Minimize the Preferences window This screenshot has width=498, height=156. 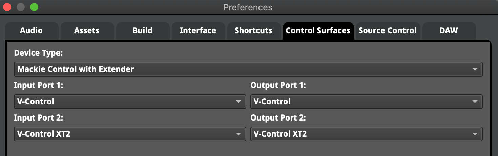[x=21, y=7]
